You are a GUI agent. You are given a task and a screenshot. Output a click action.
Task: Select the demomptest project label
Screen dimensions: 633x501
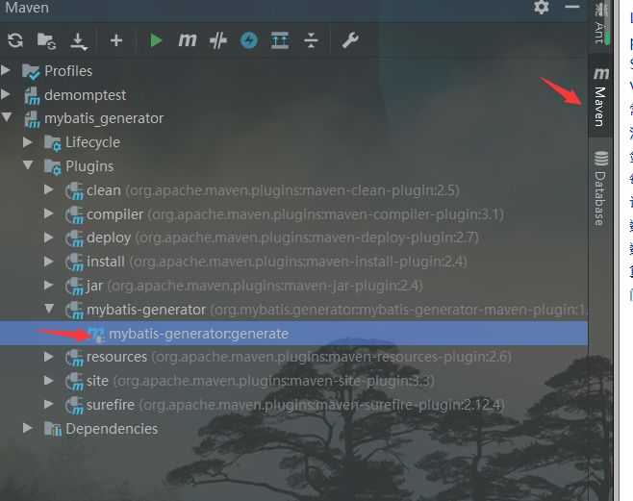pyautogui.click(x=86, y=95)
